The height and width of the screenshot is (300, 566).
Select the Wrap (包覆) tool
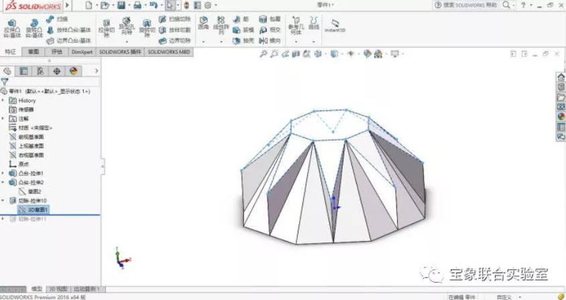click(270, 19)
